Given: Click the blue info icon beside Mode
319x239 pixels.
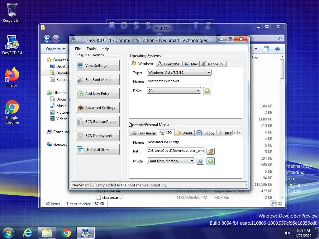Looking at the screenshot, I should [200, 161].
